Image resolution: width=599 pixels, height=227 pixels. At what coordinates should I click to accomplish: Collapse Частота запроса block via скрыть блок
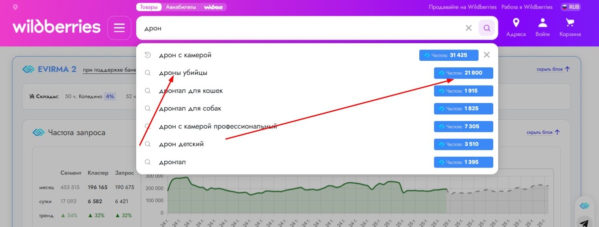[x=543, y=132]
